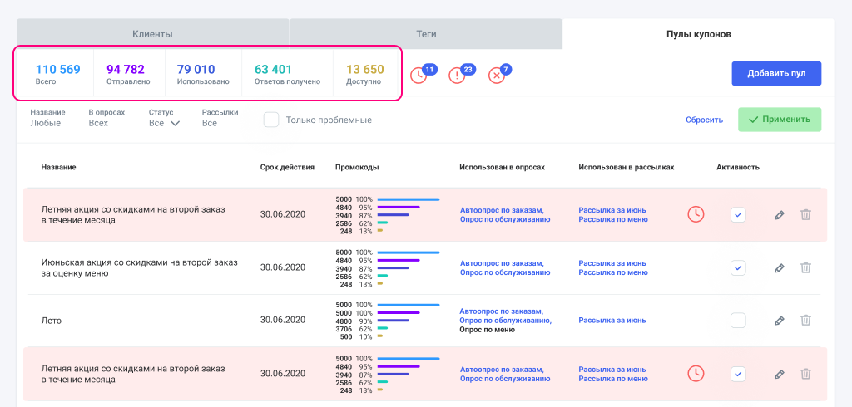Click the exclamation warning icon with badge 23
852x407 pixels.
point(457,75)
